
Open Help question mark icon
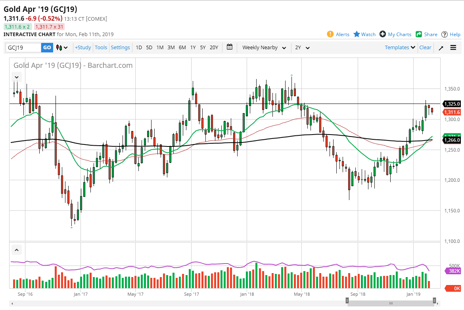445,34
